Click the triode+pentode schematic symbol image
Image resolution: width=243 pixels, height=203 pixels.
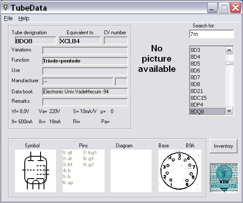click(x=35, y=171)
